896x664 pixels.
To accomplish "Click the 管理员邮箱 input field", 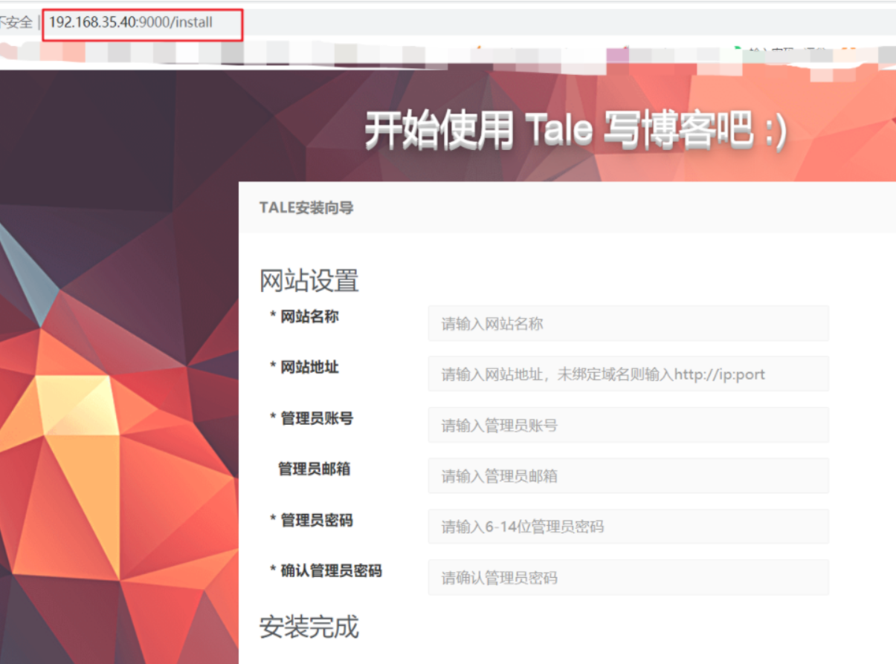I will 628,475.
